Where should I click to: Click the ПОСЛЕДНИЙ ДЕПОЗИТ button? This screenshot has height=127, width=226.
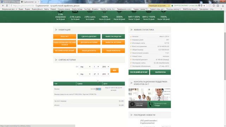click(x=139, y=72)
